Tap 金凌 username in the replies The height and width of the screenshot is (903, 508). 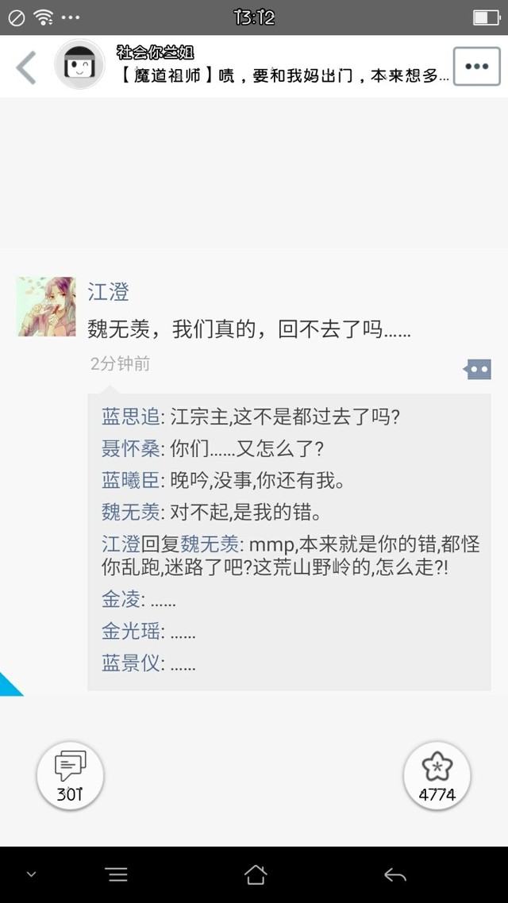pos(121,600)
